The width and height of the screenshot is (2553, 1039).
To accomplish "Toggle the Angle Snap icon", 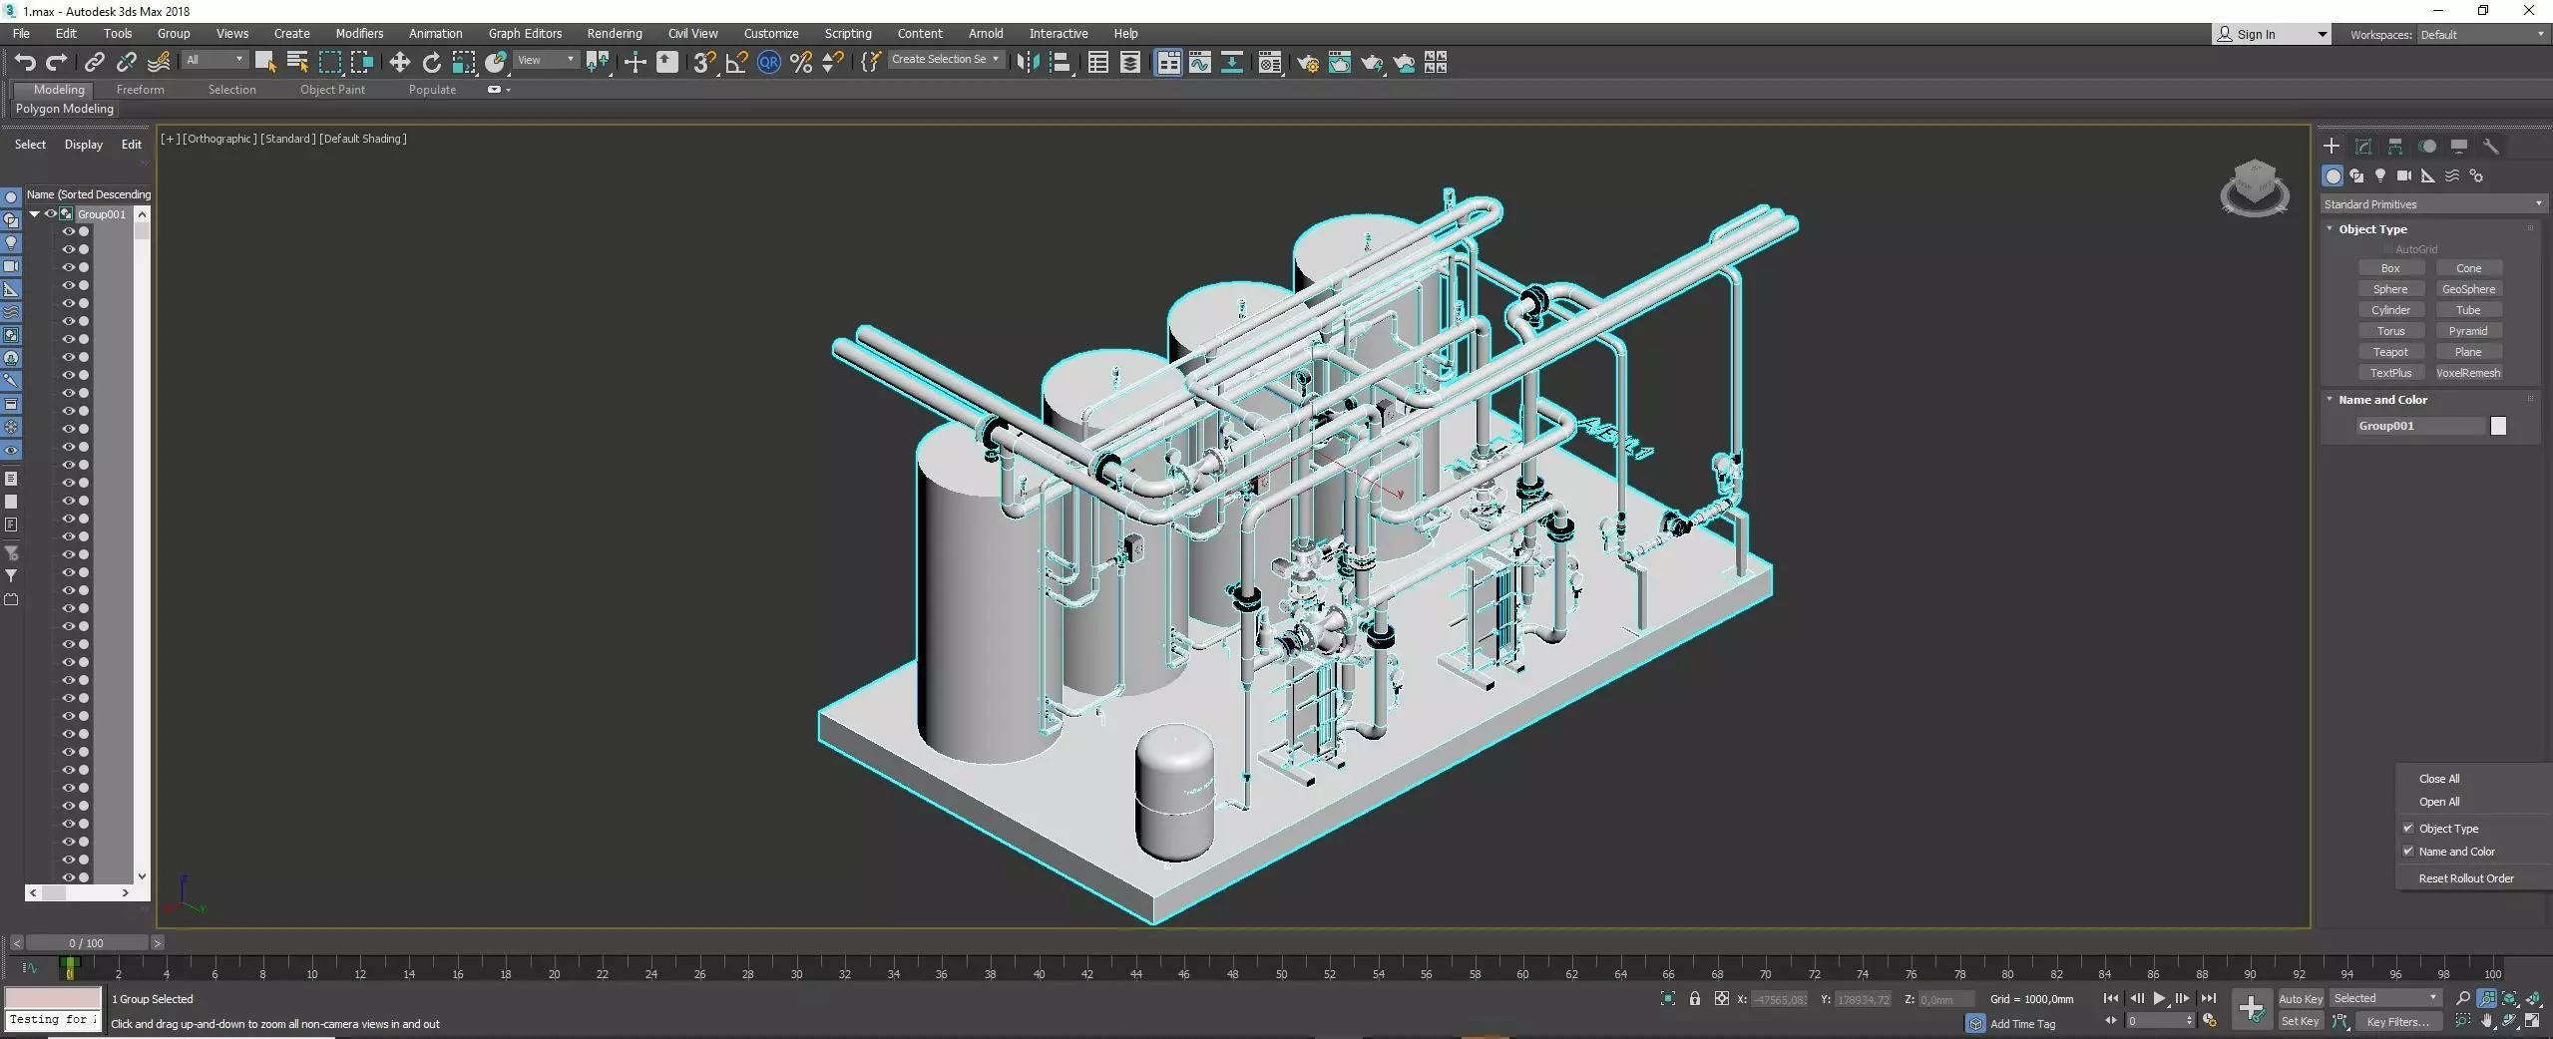I will [736, 63].
